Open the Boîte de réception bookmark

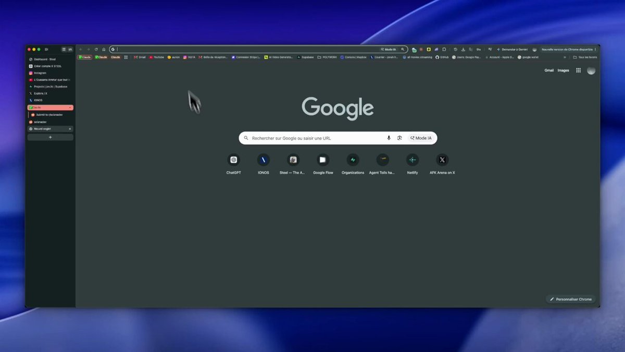tap(213, 57)
